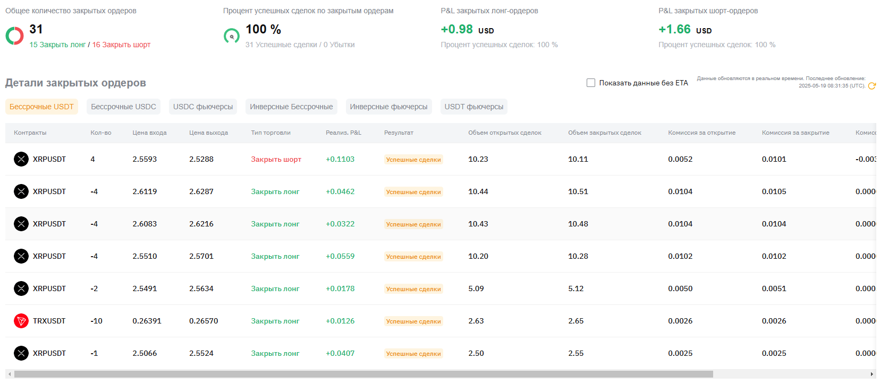Click '16 Закрыть шорт' link

[x=121, y=45]
